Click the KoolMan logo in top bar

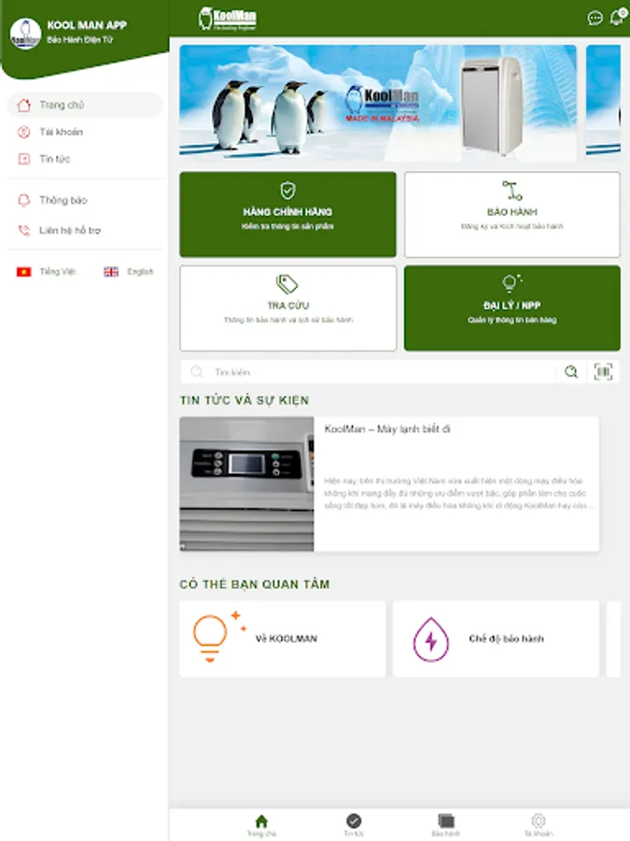pyautogui.click(x=227, y=19)
